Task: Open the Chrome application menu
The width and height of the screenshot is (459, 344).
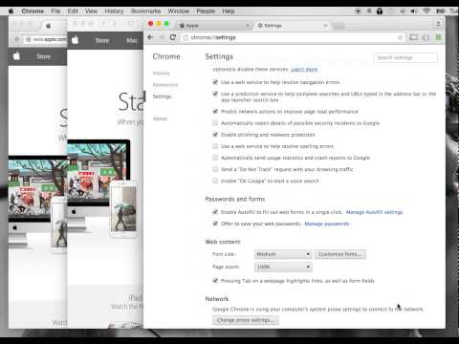Action: click(33, 11)
